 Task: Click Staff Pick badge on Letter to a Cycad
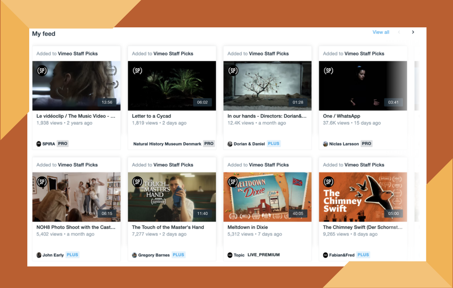[137, 71]
